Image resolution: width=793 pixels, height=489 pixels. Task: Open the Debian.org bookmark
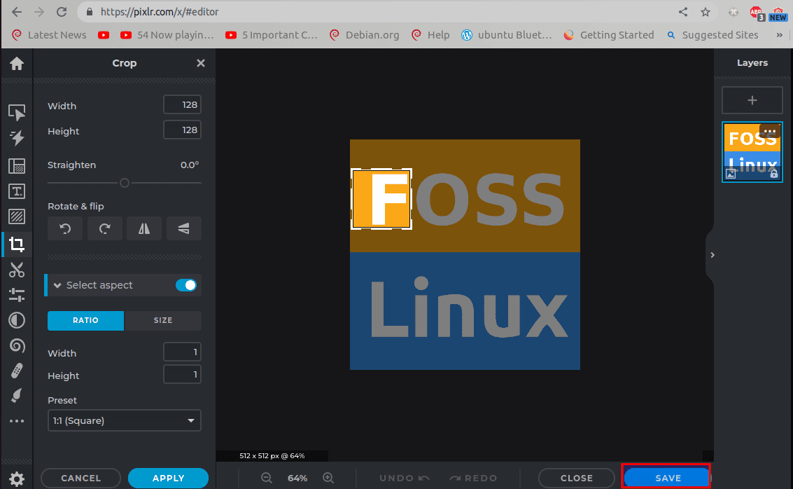click(x=364, y=35)
